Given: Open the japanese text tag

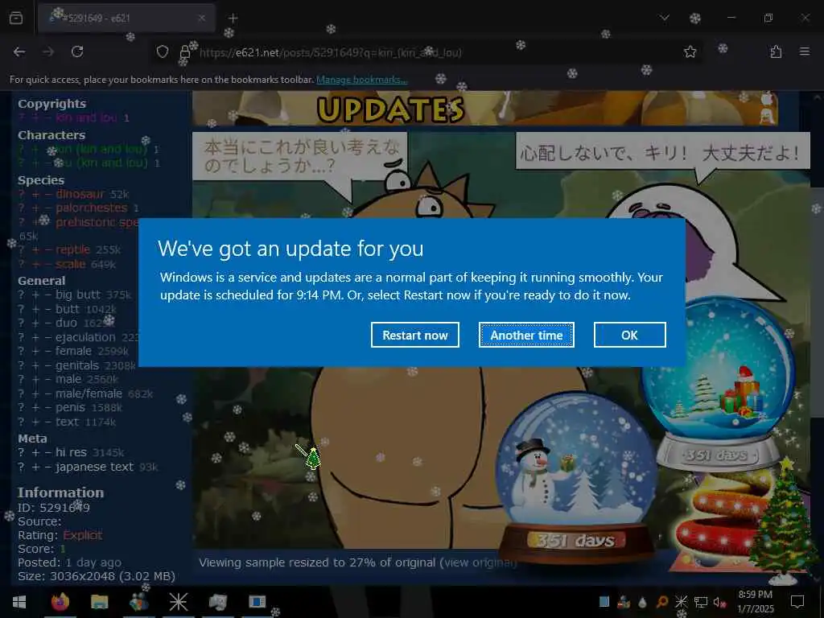Looking at the screenshot, I should [95, 467].
